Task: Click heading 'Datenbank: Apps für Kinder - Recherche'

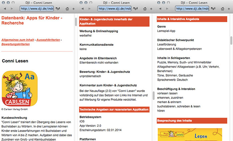Action: point(32,20)
